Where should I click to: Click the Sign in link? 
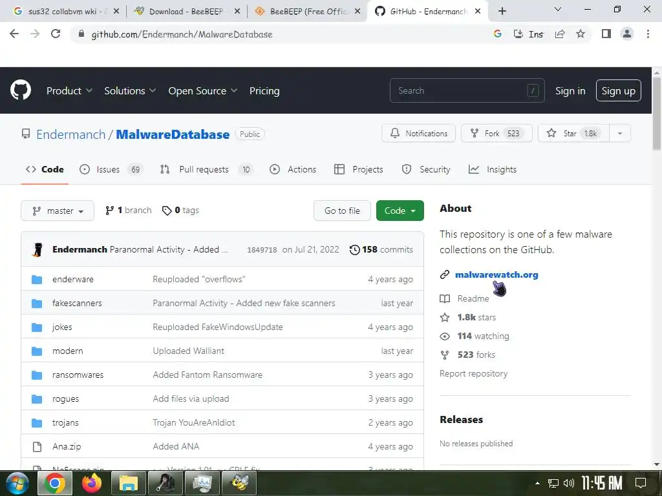pos(570,90)
